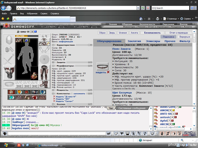
Task: Click the empty gloves slot
Action: 44,49
